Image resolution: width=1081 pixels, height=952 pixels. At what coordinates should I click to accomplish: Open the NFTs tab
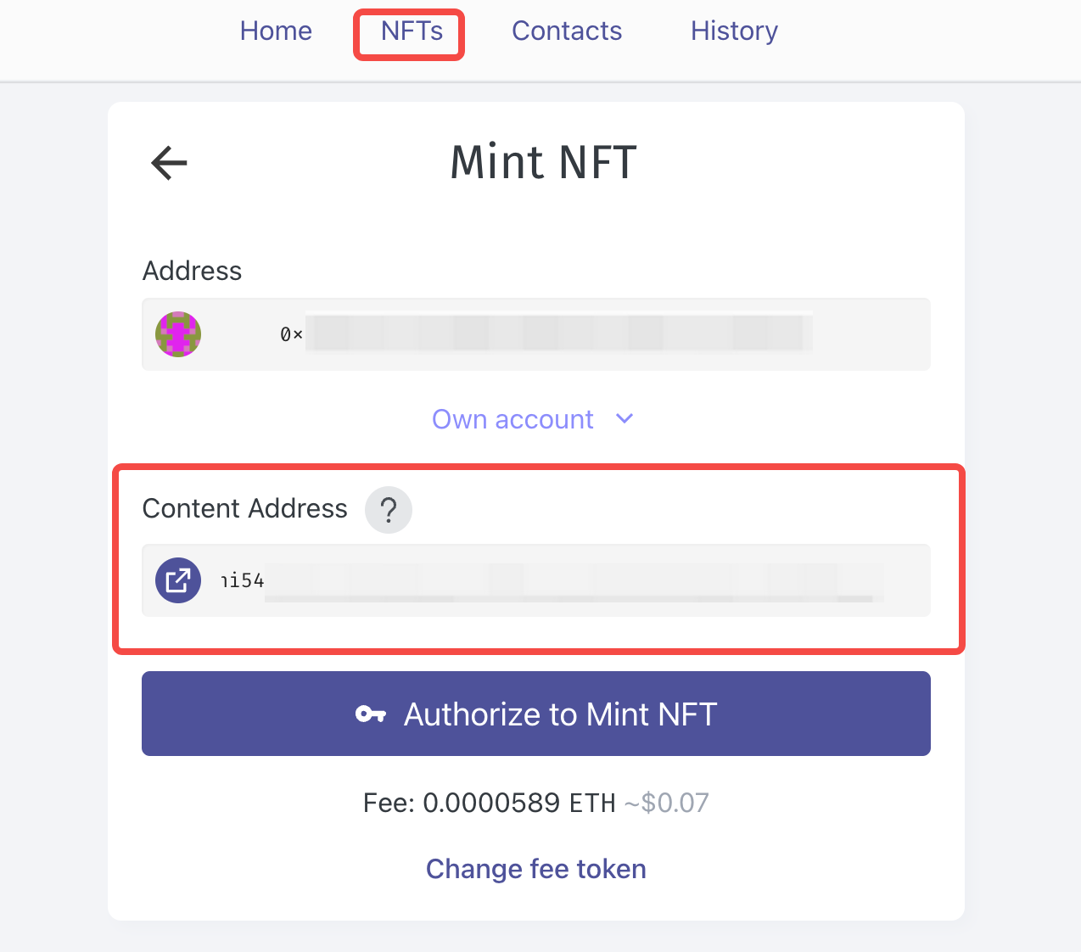pos(412,31)
